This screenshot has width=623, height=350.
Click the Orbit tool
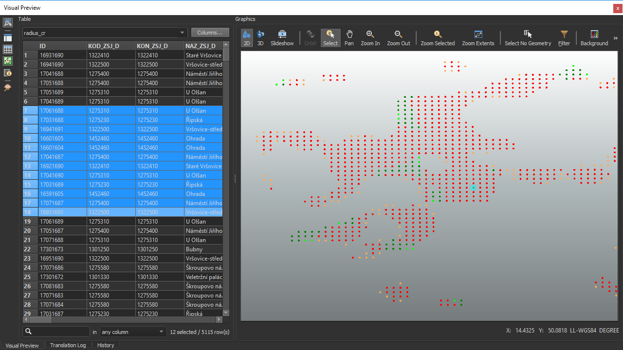point(310,38)
